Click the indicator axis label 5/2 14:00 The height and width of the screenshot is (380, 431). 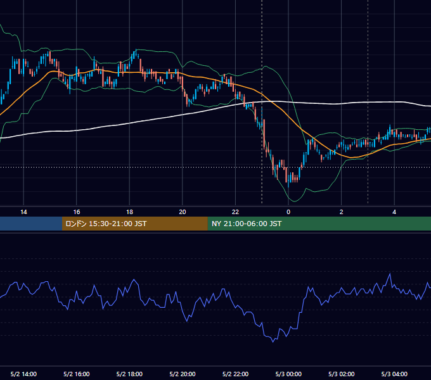[23, 374]
